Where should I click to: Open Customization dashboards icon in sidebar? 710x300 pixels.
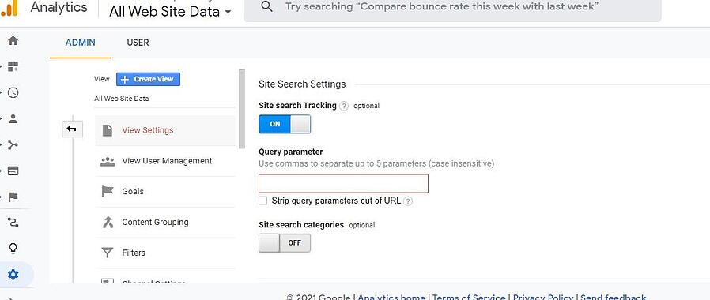13,67
